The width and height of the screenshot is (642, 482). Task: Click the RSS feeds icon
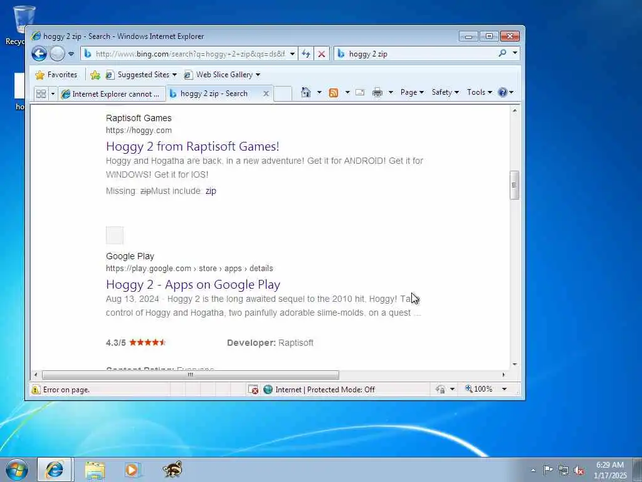click(334, 93)
